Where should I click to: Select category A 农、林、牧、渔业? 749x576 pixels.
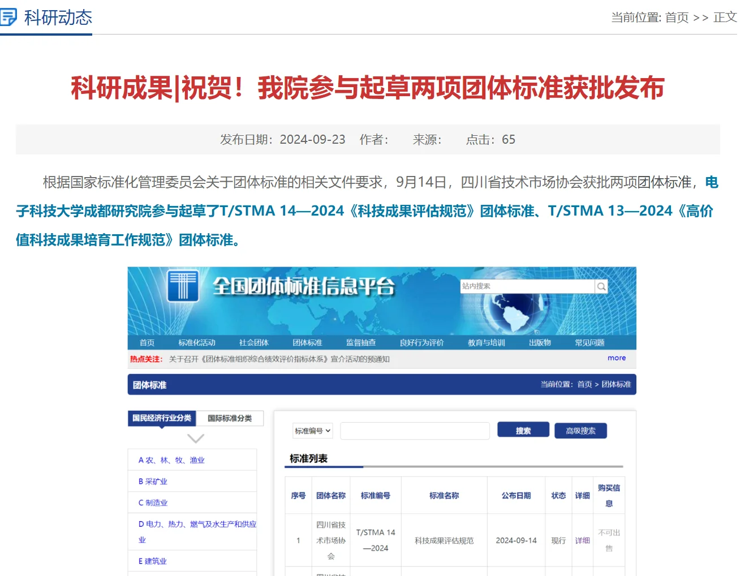[171, 461]
